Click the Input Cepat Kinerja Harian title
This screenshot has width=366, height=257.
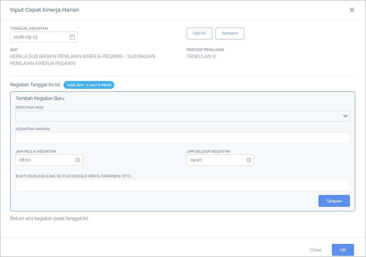45,10
